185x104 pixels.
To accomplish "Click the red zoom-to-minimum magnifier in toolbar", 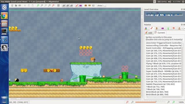I will coord(53,5).
